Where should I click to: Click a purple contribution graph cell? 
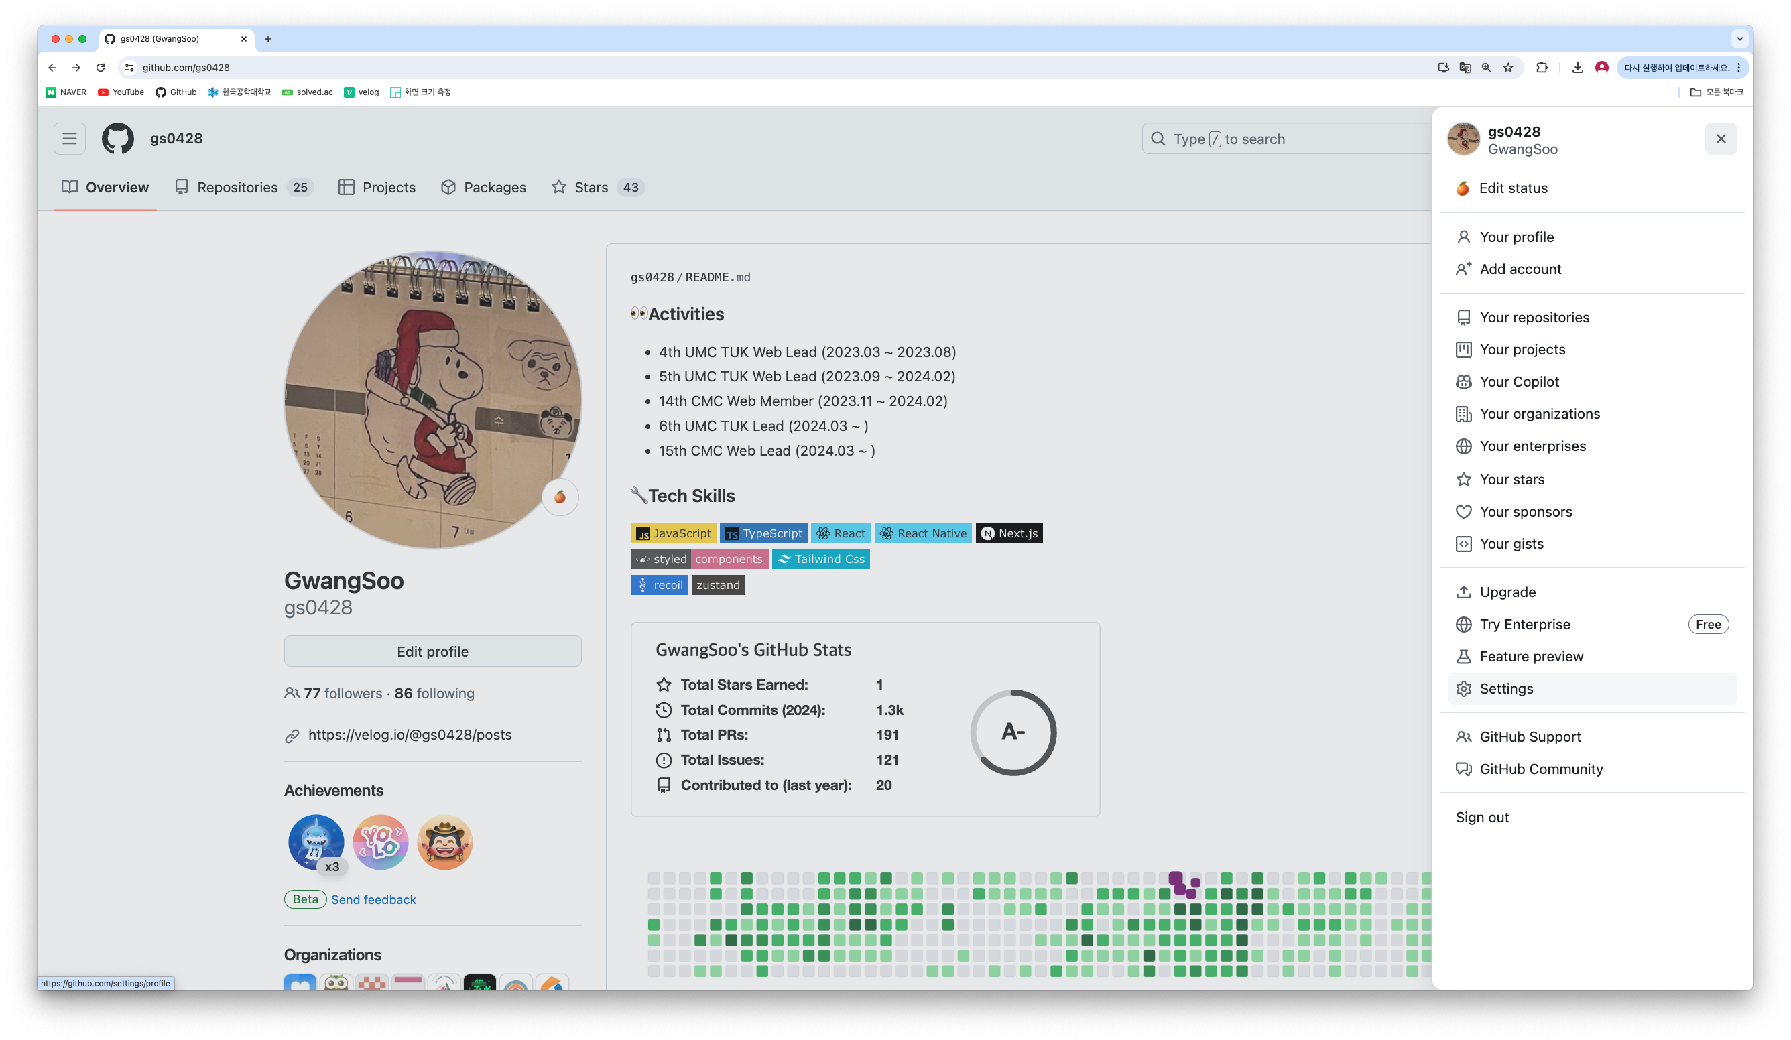click(x=1176, y=879)
